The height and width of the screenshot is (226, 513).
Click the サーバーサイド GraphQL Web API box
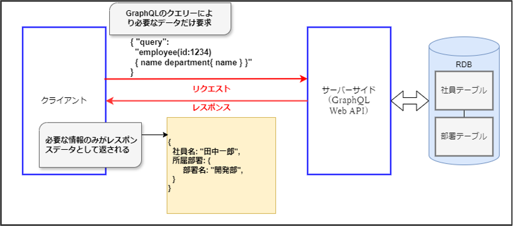[349, 100]
